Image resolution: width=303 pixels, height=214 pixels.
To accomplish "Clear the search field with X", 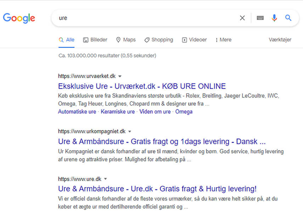I will (242, 18).
